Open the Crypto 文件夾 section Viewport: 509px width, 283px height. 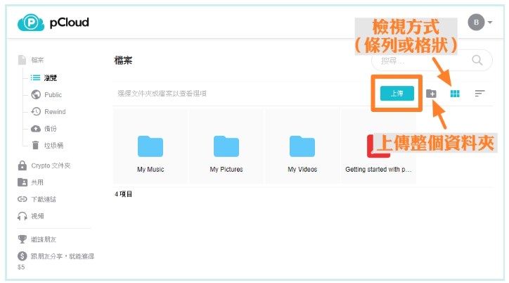[x=51, y=165]
